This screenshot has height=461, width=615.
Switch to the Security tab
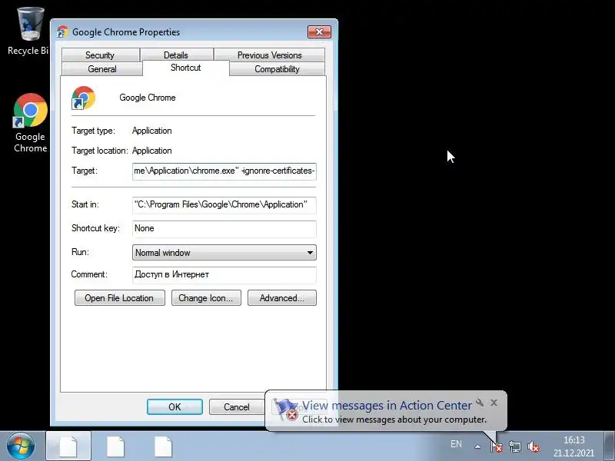click(100, 55)
